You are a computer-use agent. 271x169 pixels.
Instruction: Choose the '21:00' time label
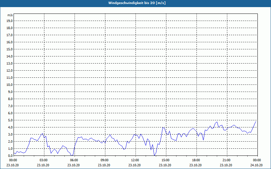227,160
